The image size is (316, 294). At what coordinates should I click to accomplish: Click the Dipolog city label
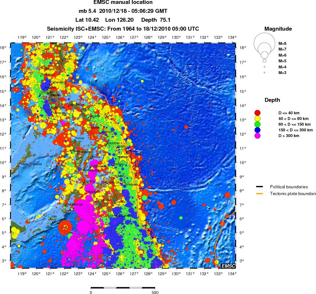(89, 182)
